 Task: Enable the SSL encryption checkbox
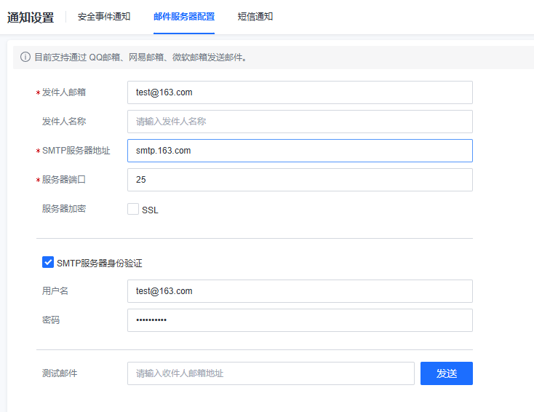[x=133, y=210]
